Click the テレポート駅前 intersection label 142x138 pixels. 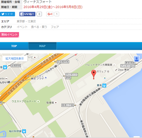pos(72,76)
